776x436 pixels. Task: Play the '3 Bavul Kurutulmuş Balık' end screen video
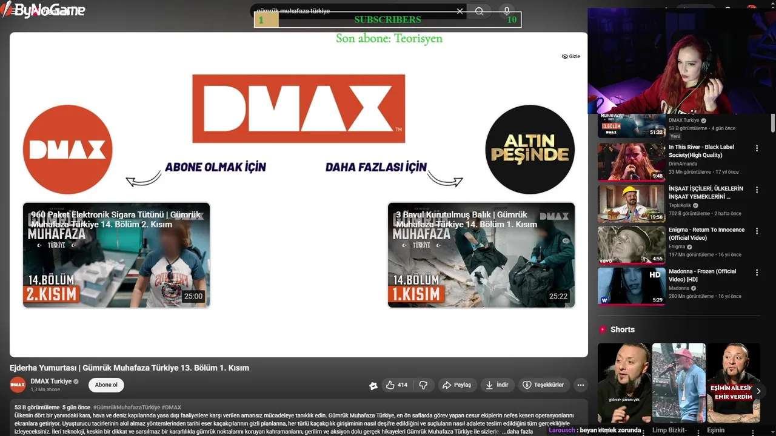click(481, 255)
